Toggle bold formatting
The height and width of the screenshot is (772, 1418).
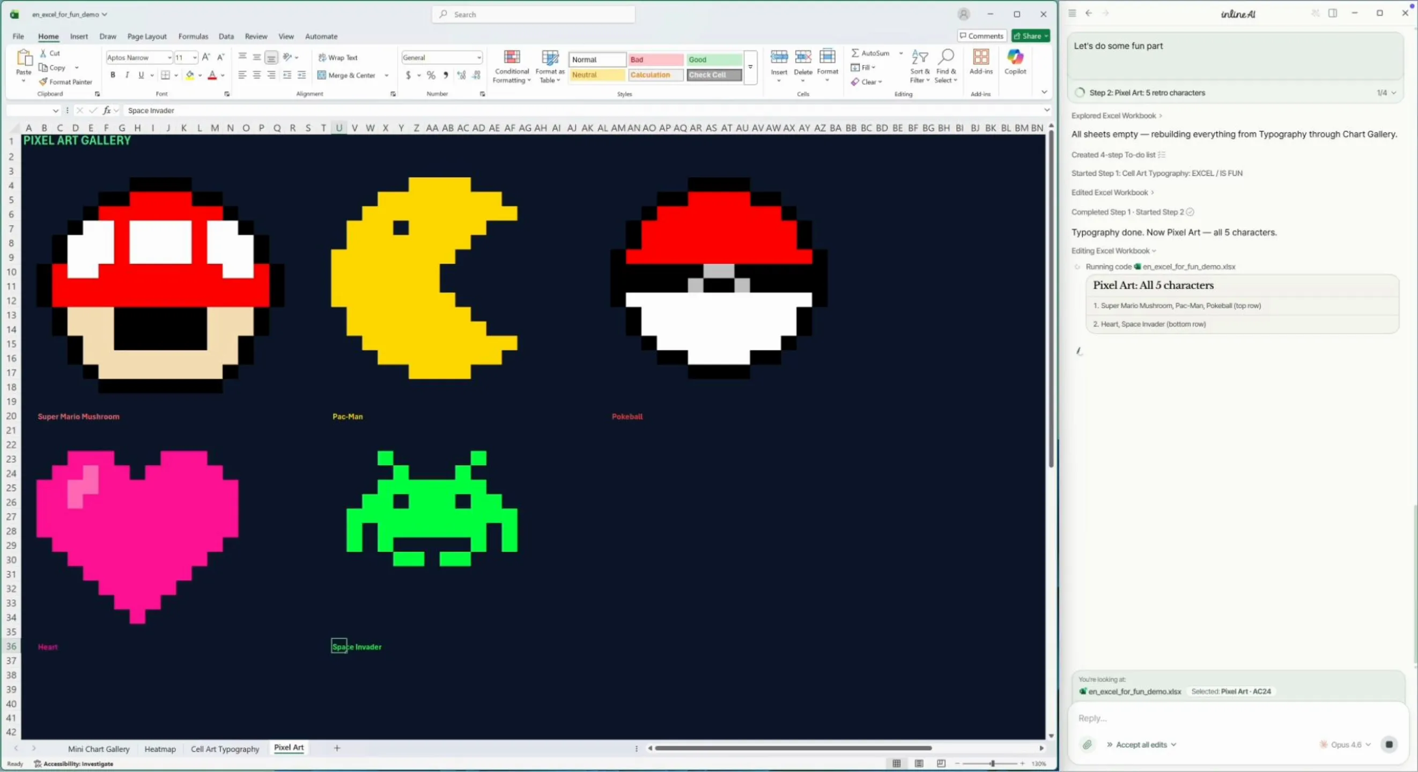(x=113, y=75)
